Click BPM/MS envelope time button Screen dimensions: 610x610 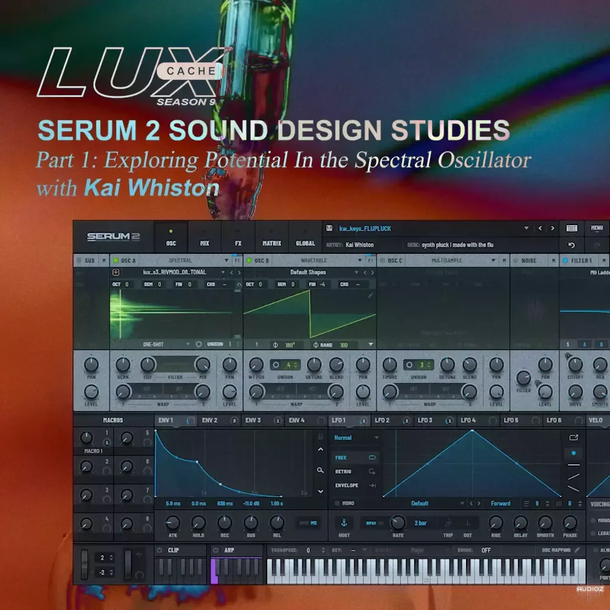click(309, 523)
